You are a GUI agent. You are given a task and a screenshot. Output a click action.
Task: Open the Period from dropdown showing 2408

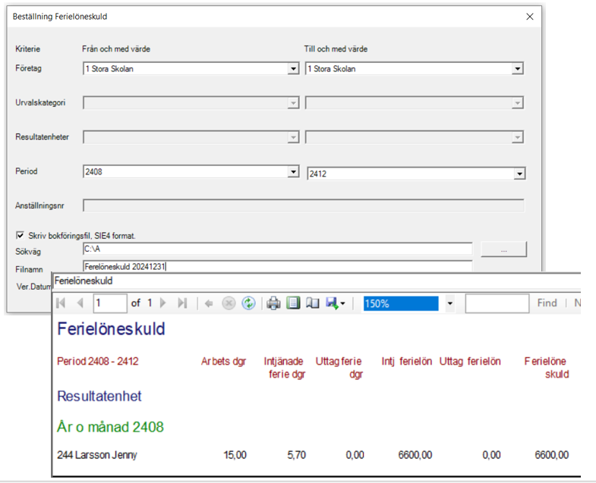(293, 171)
